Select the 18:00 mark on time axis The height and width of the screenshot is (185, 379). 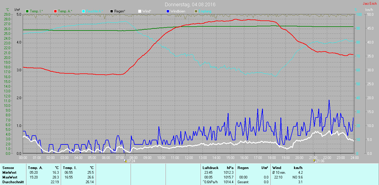point(272,157)
